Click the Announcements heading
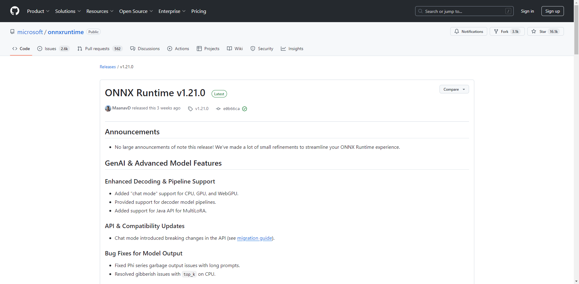Viewport: 579px width, 284px height. pyautogui.click(x=132, y=132)
